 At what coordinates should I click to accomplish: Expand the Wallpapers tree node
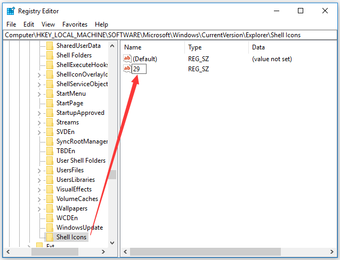coord(39,209)
